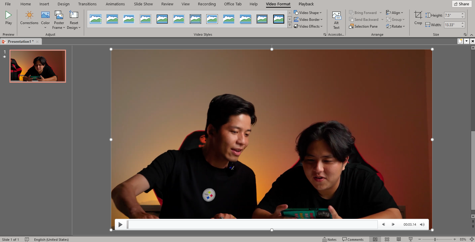Go to the next slide using double-arrow

[473, 227]
